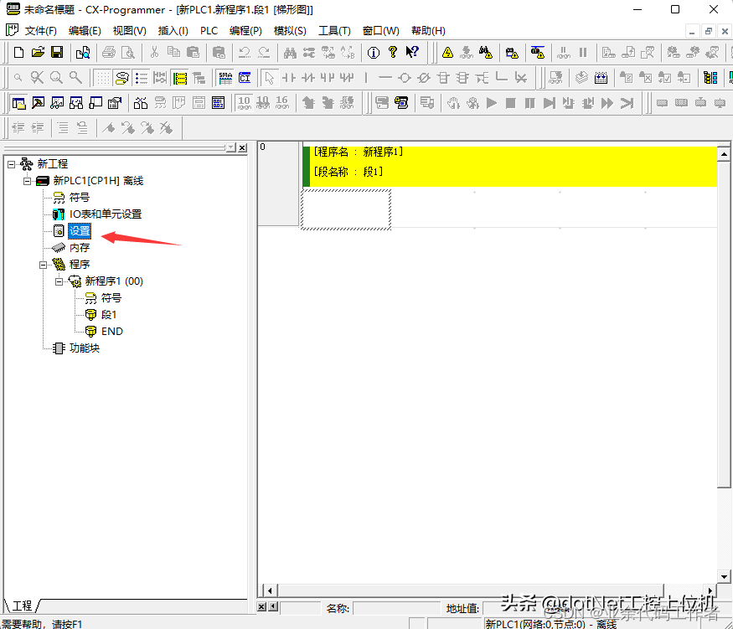
Task: Open the 模拟(S) menu
Action: pyautogui.click(x=290, y=31)
